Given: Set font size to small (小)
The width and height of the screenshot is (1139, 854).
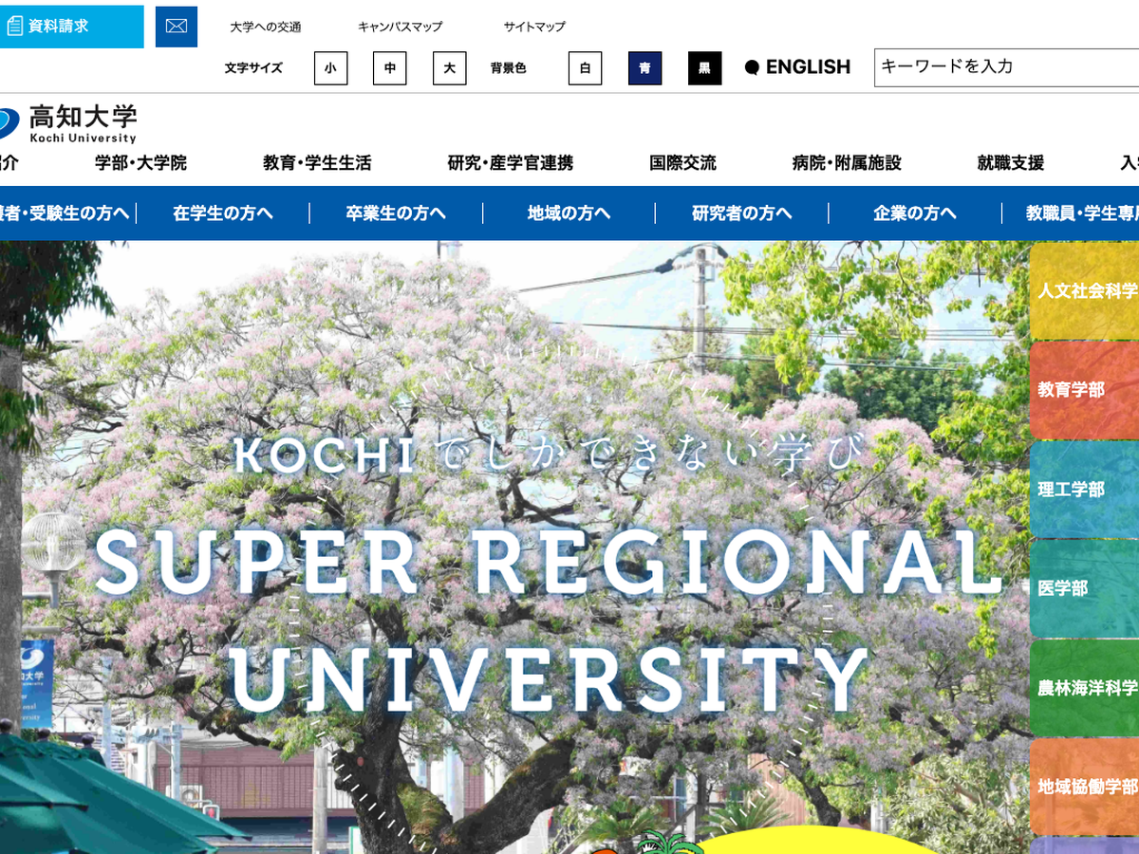Looking at the screenshot, I should click(x=330, y=68).
